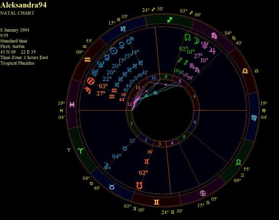Select the orange Libra sign on the zodiac ring
This screenshot has width=279, height=220.
[244, 69]
